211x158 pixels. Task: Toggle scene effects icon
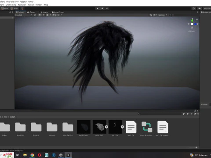click(x=47, y=15)
